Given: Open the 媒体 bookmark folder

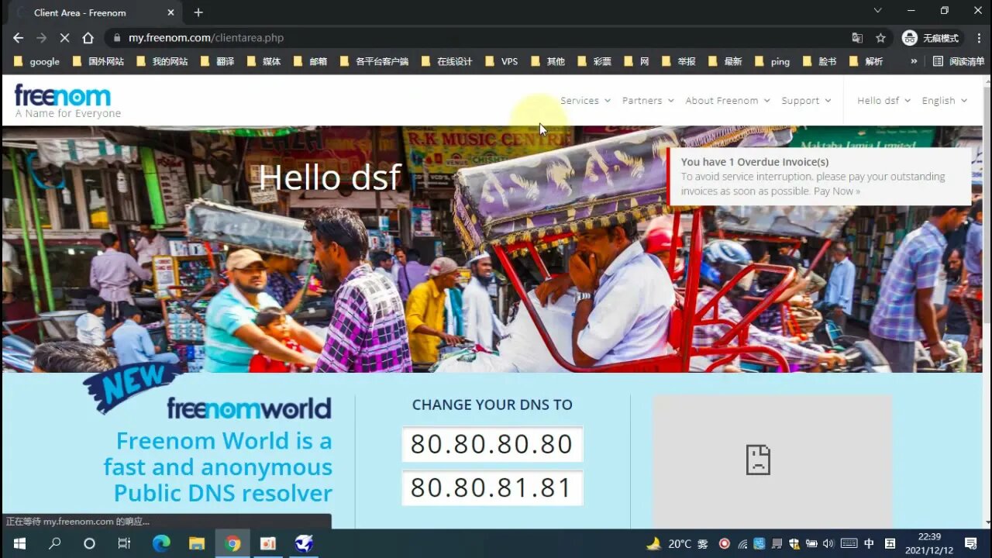Looking at the screenshot, I should pyautogui.click(x=263, y=61).
